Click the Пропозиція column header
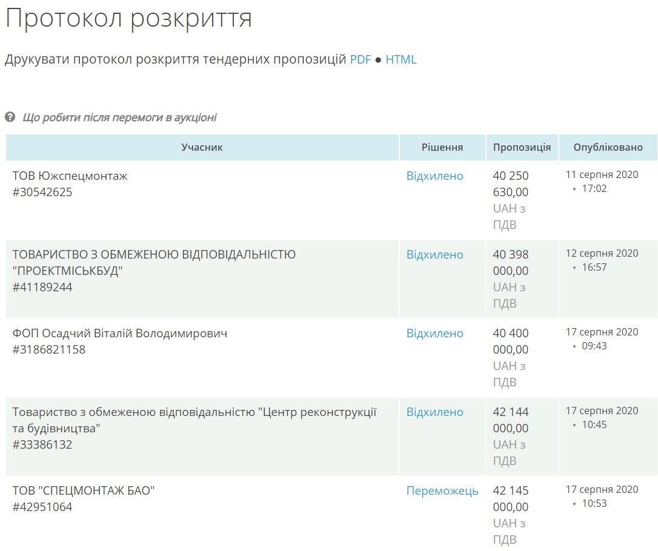The width and height of the screenshot is (658, 551). tap(522, 148)
